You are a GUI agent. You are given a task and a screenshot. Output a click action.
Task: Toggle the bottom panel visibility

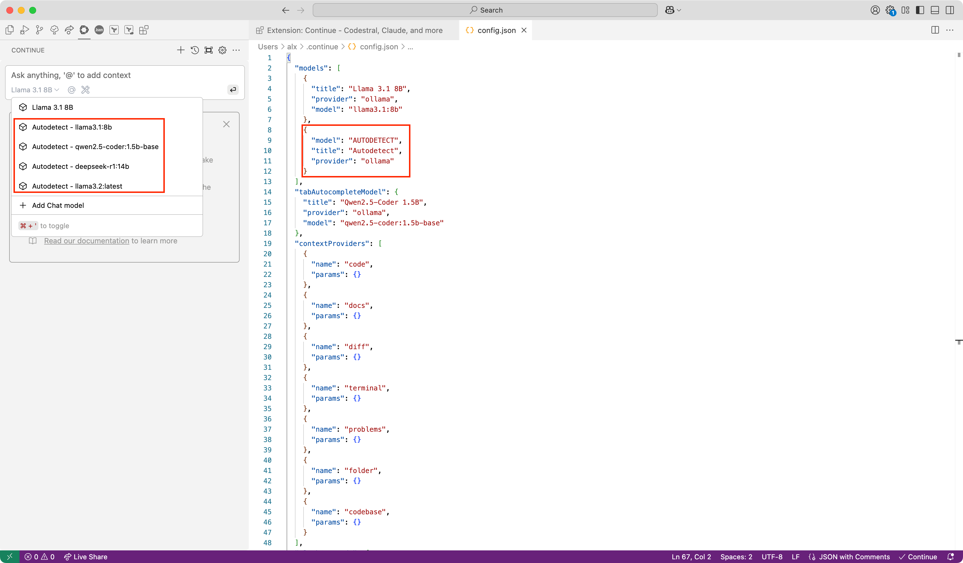pyautogui.click(x=935, y=10)
